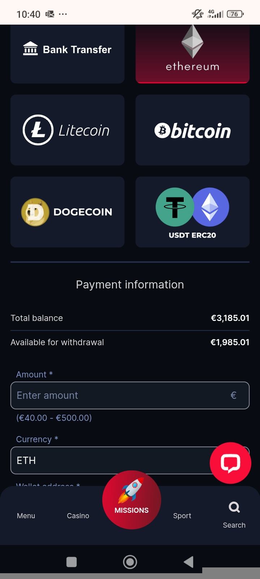Screen dimensions: 260x579
Task: Open the ETH currency dropdown
Action: (x=108, y=460)
